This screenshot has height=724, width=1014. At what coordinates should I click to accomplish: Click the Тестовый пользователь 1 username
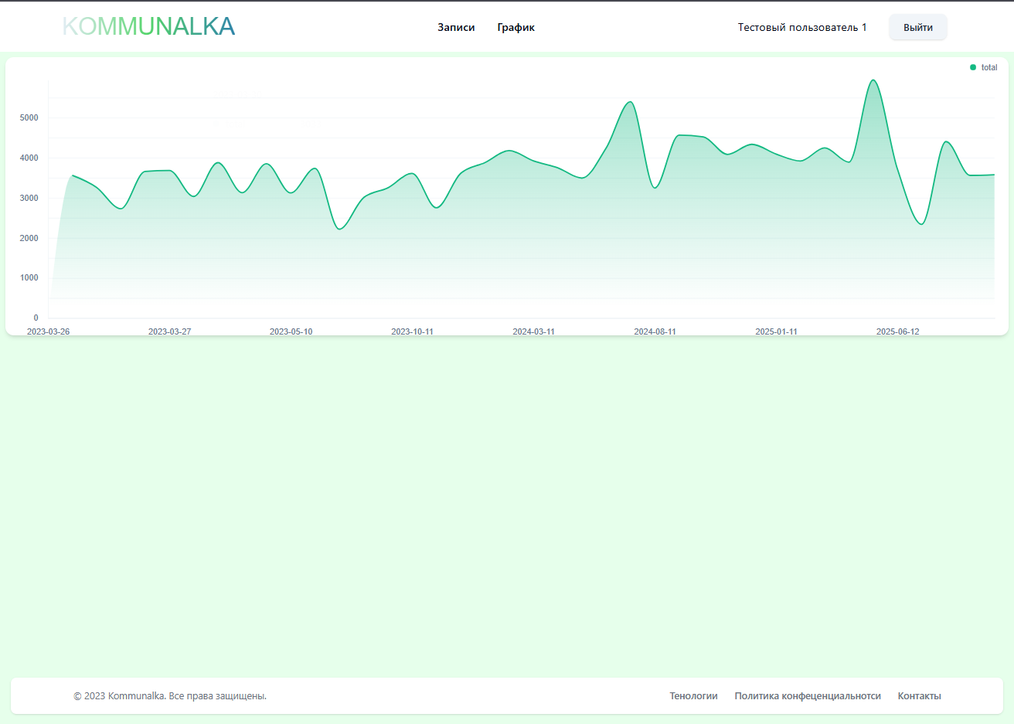(801, 27)
